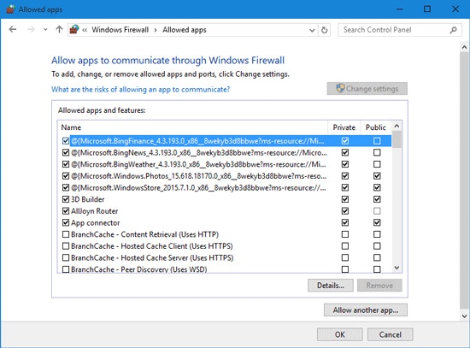Toggle WindowsStore Private checkbox
This screenshot has width=470, height=348.
pos(345,187)
